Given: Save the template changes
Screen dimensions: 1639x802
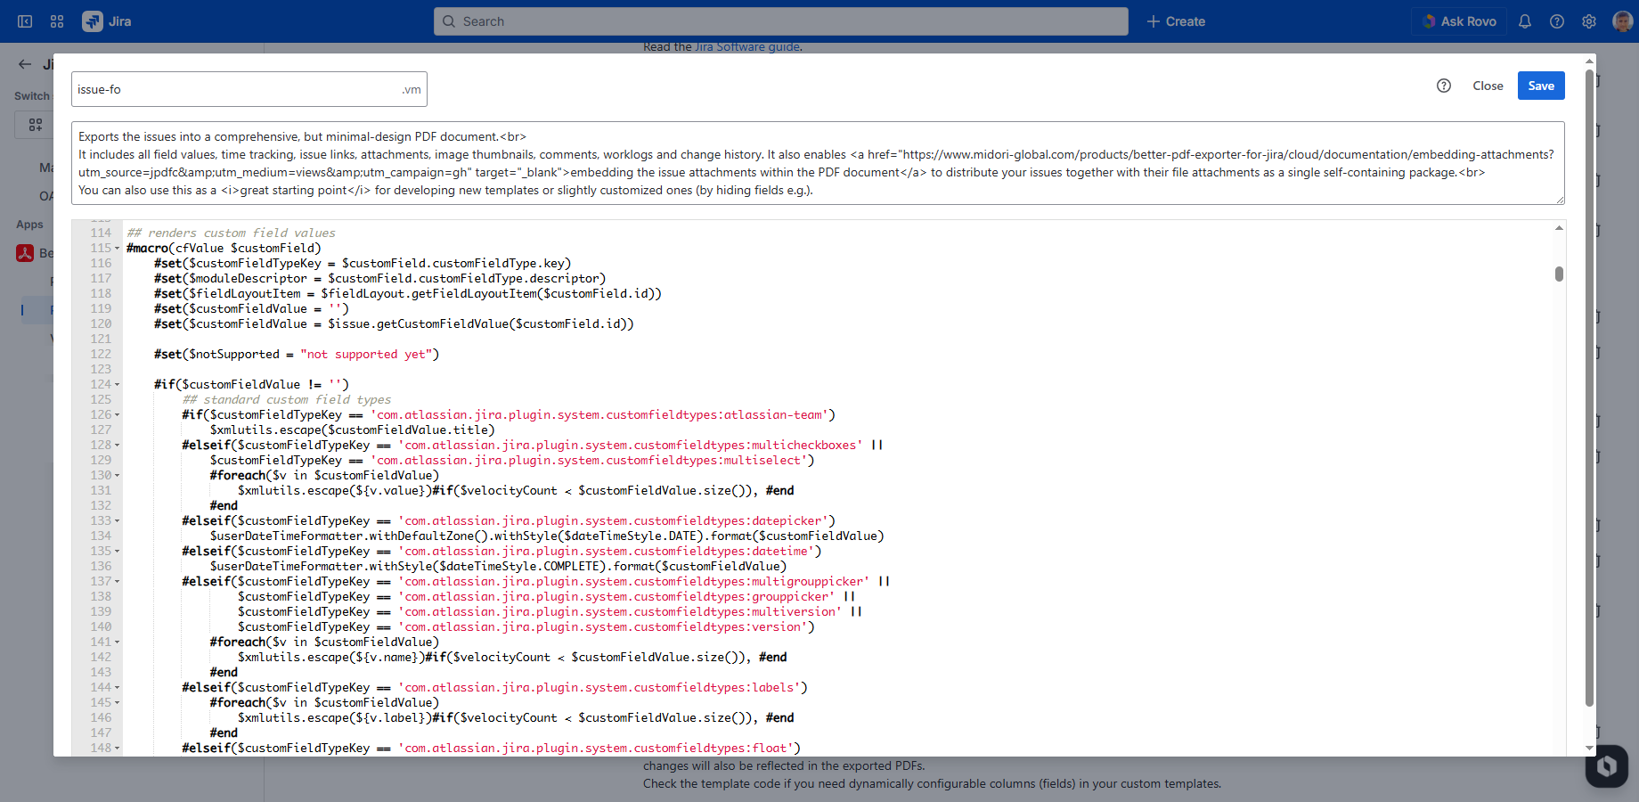Looking at the screenshot, I should click(1541, 86).
